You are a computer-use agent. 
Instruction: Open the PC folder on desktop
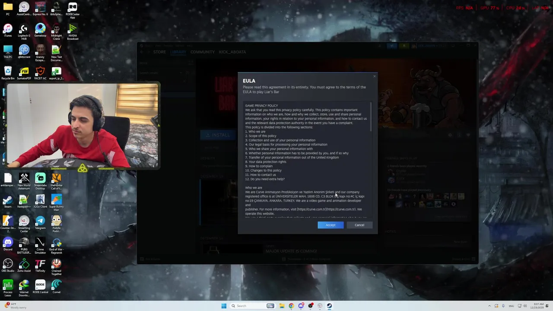pyautogui.click(x=8, y=9)
